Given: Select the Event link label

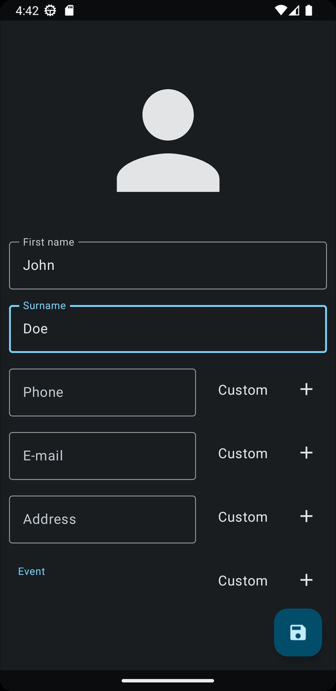Looking at the screenshot, I should pyautogui.click(x=31, y=571).
